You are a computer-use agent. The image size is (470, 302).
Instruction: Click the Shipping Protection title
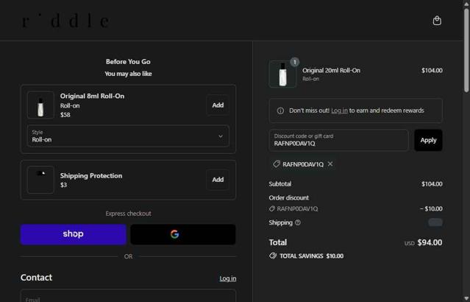91,175
